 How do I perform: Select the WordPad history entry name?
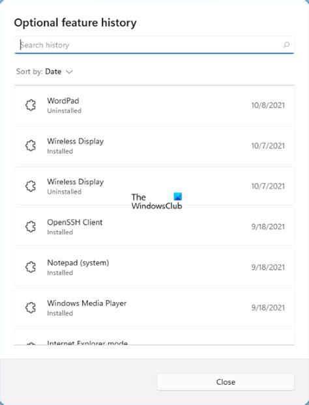63,101
